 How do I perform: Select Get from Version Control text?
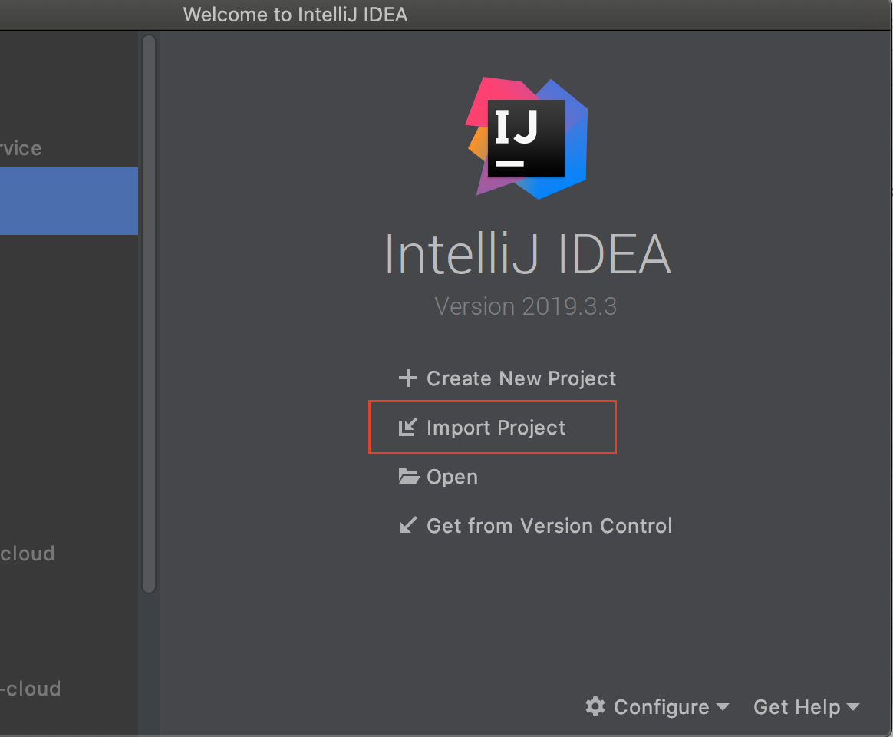[x=549, y=526]
